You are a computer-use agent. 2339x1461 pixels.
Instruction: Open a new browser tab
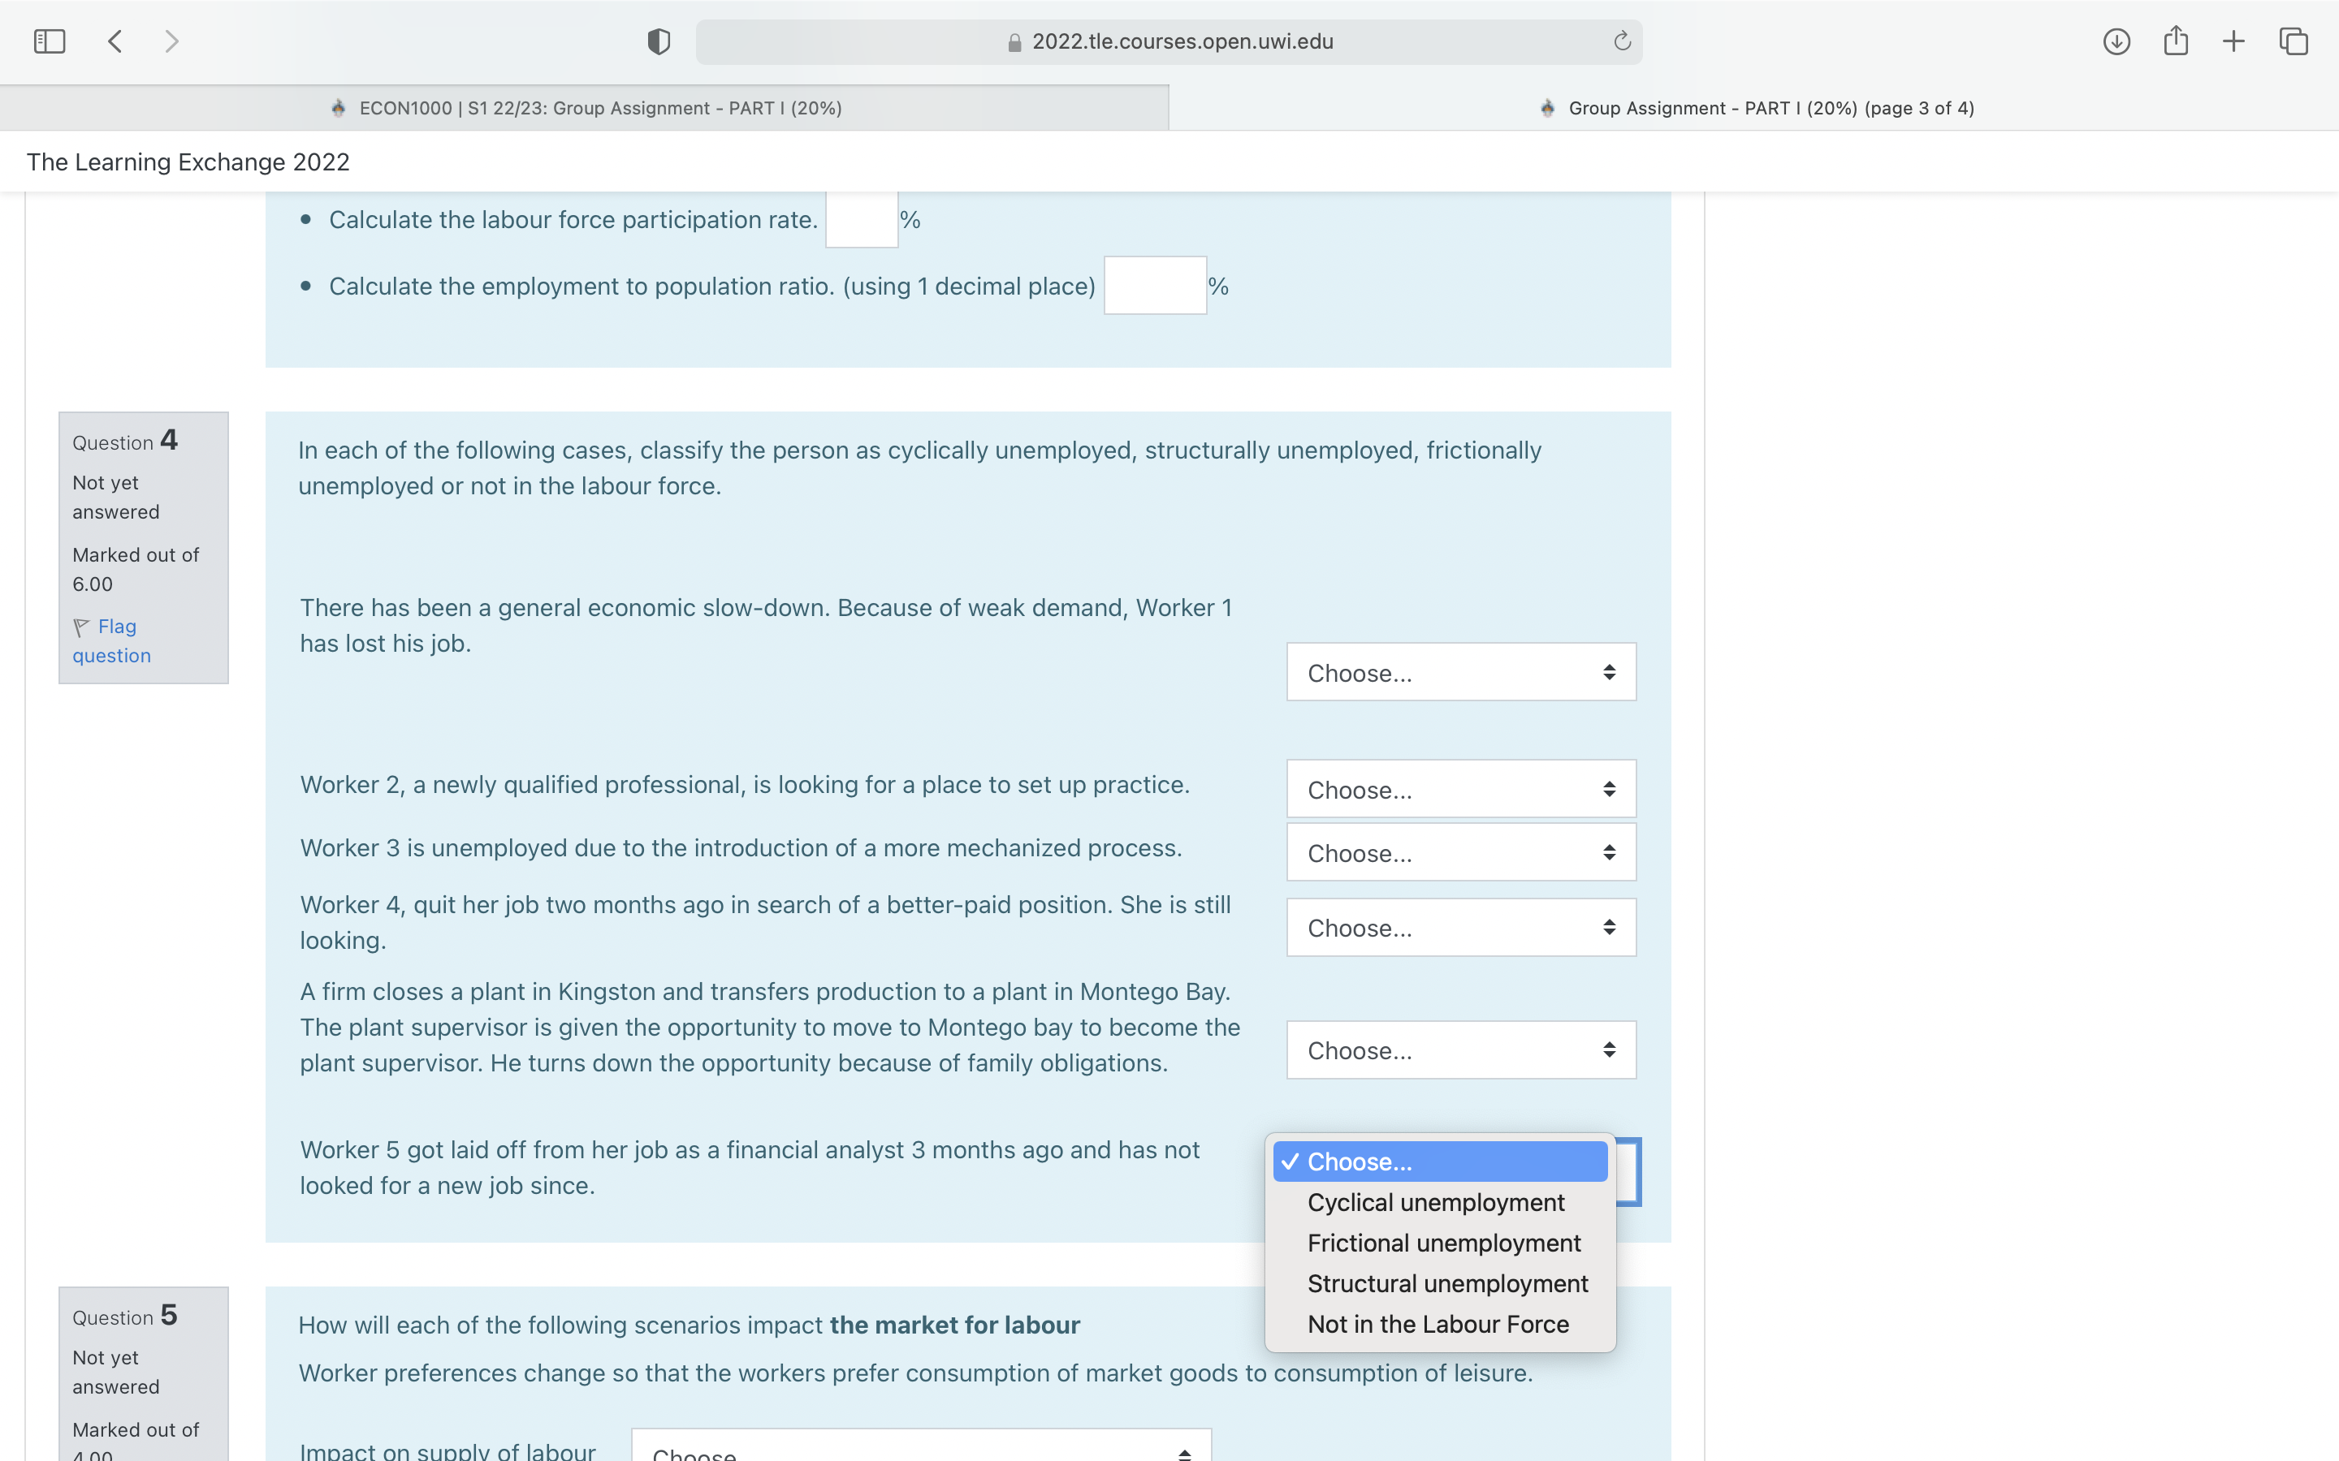pos(2233,41)
